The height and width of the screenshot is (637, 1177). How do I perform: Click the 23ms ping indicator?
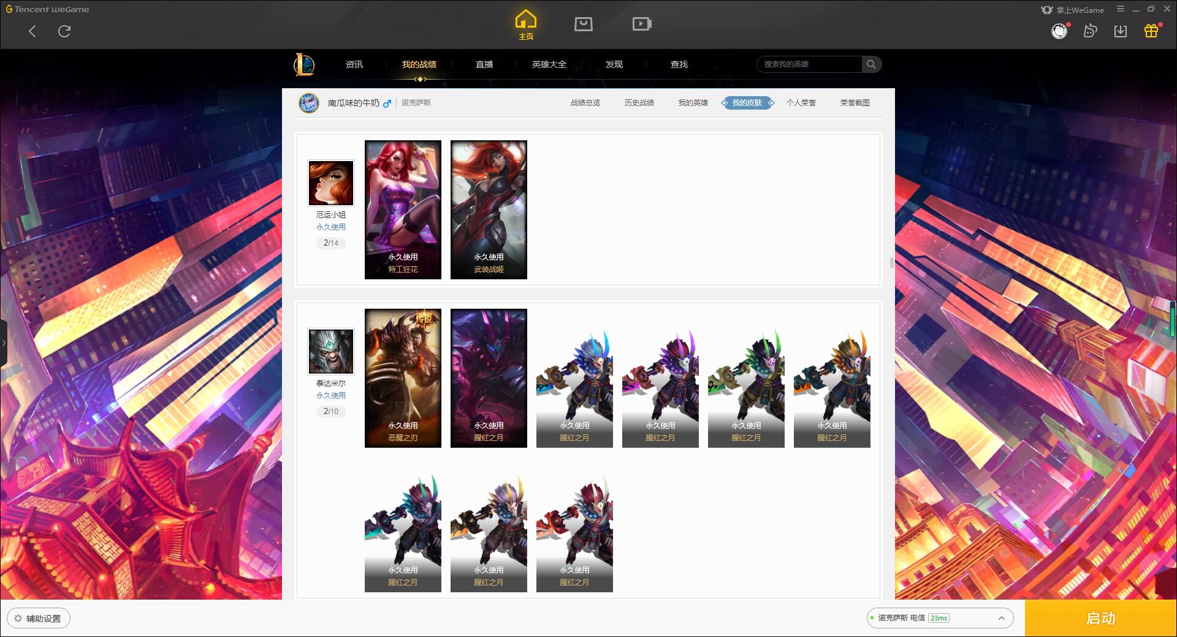click(x=939, y=618)
